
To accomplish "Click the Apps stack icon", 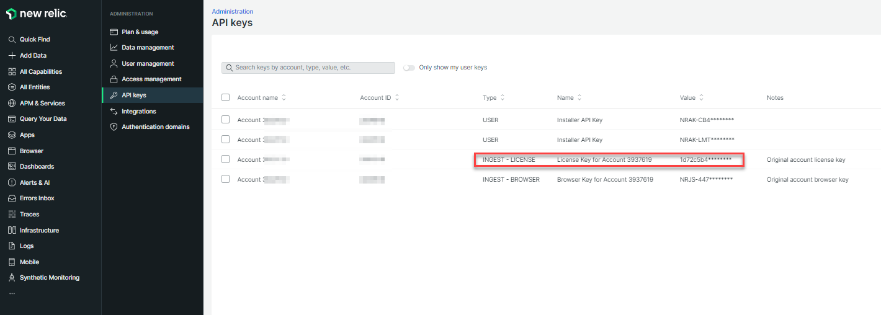I will 12,135.
